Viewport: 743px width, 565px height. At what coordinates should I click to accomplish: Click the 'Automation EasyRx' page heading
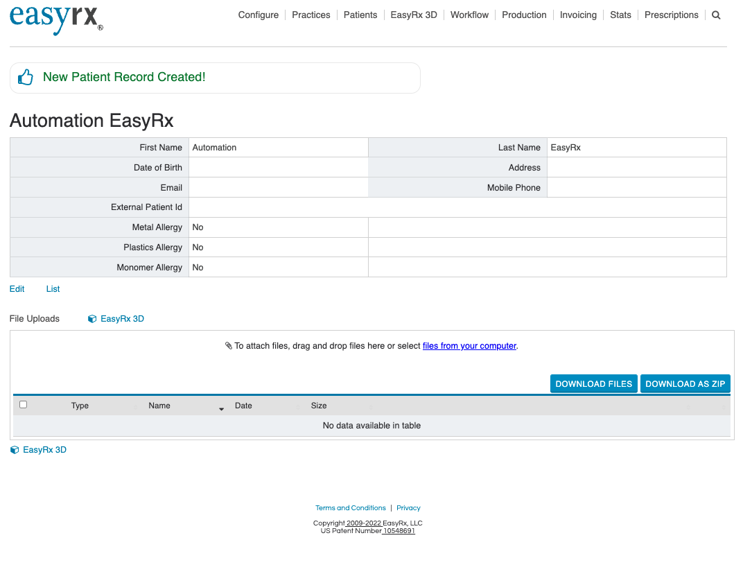(91, 121)
